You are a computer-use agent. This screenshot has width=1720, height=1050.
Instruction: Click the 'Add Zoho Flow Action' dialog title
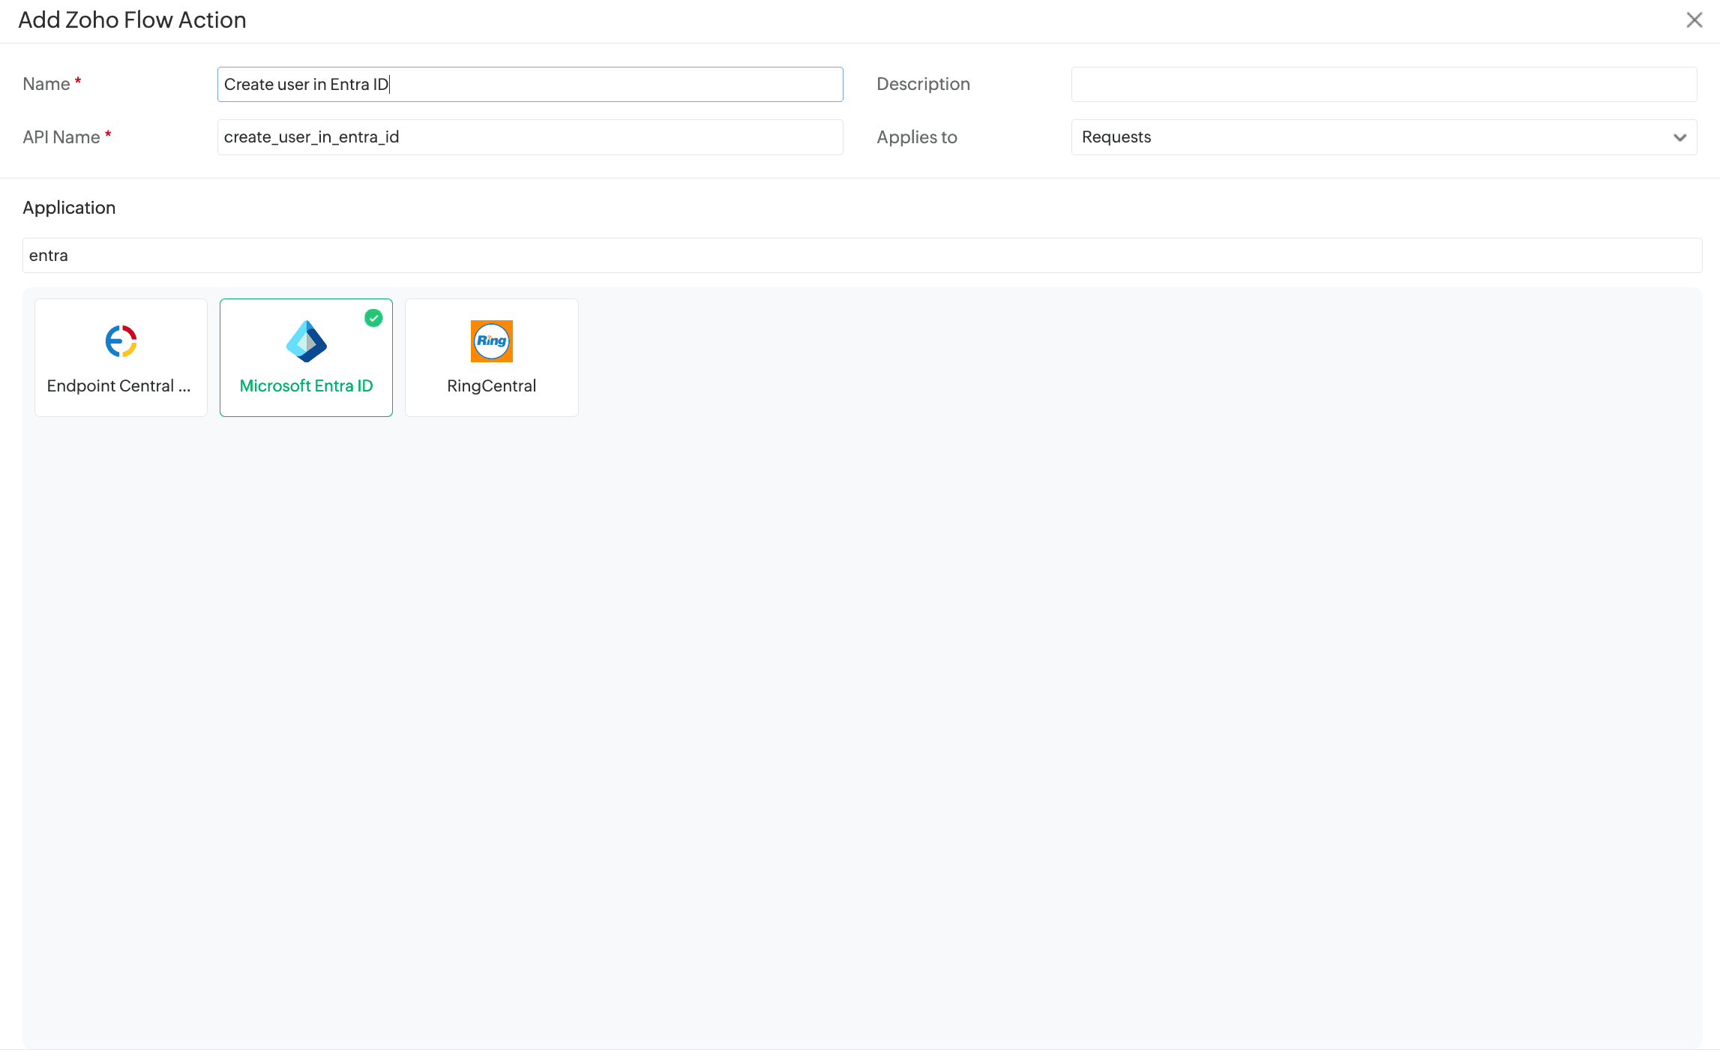[x=132, y=20]
